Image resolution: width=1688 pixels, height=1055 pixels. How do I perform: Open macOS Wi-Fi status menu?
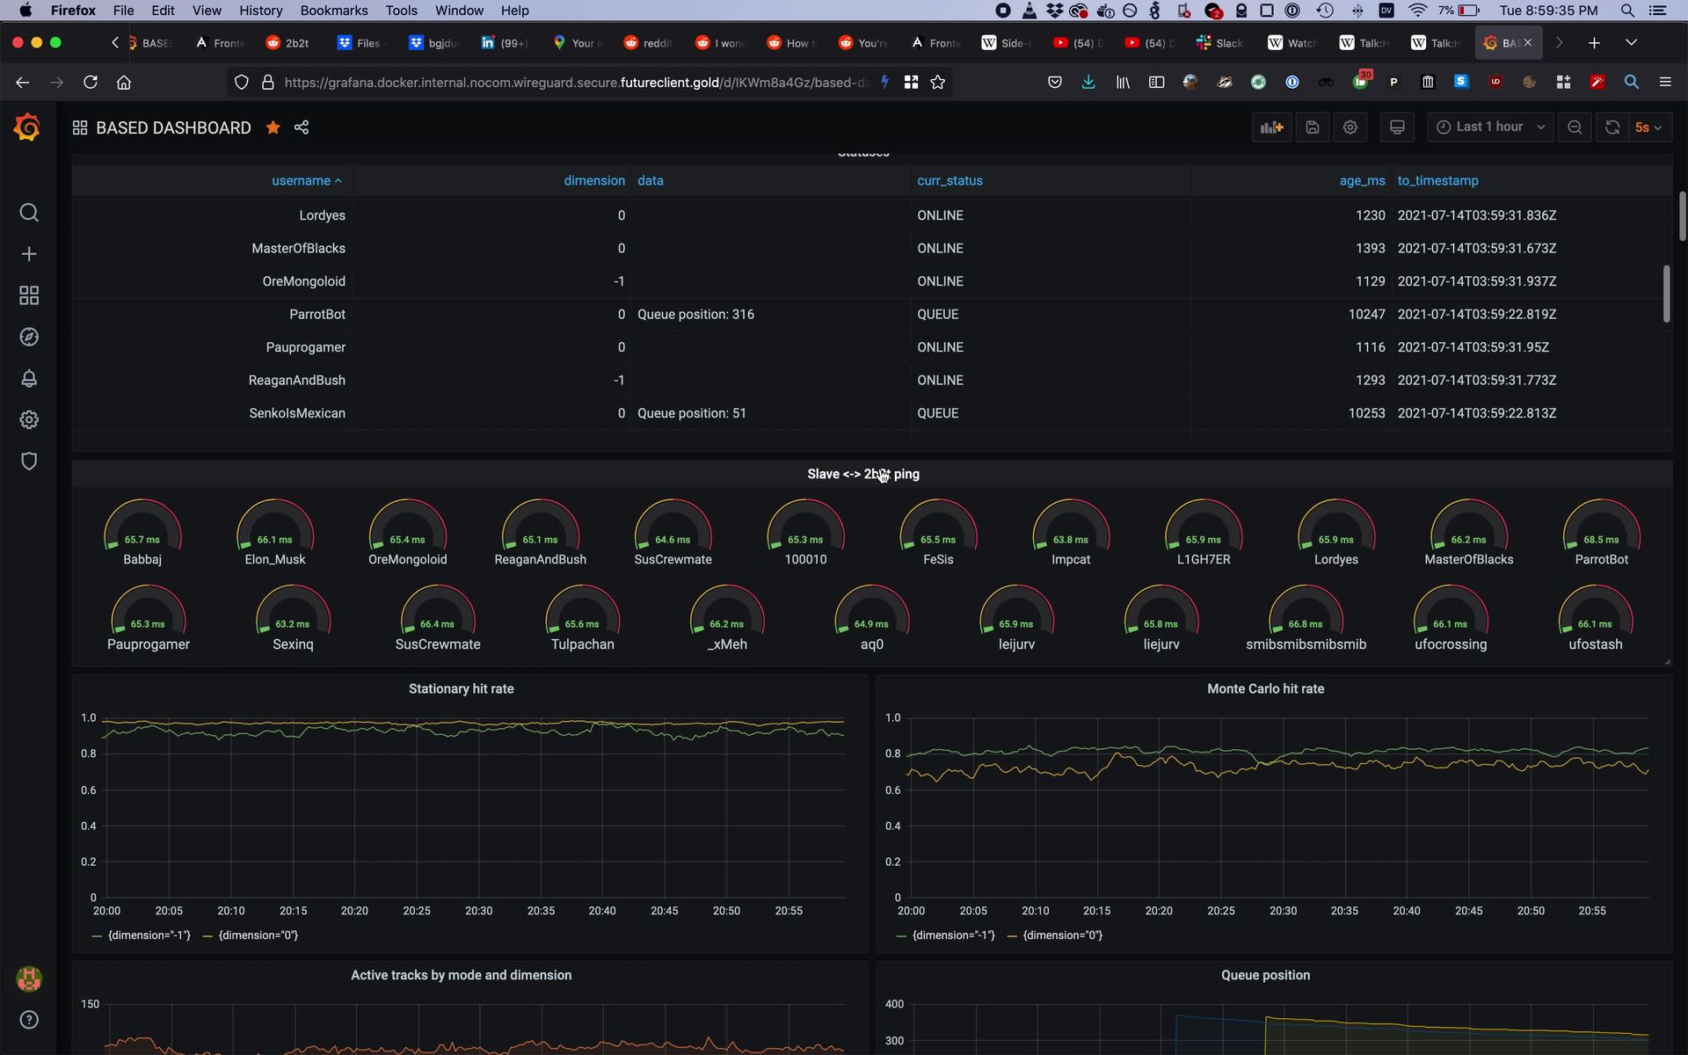click(x=1417, y=11)
